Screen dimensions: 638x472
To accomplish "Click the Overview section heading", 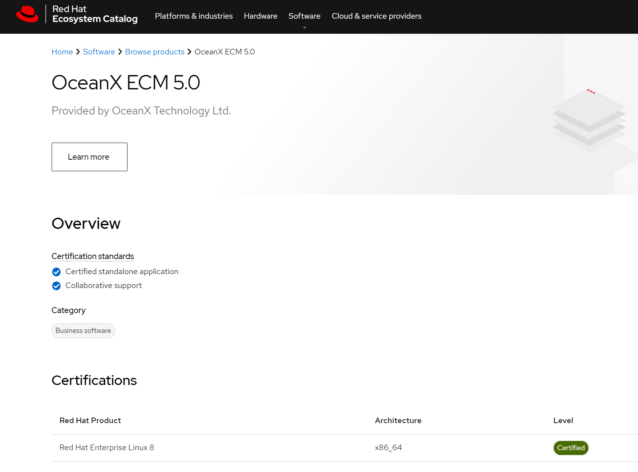I will point(86,223).
